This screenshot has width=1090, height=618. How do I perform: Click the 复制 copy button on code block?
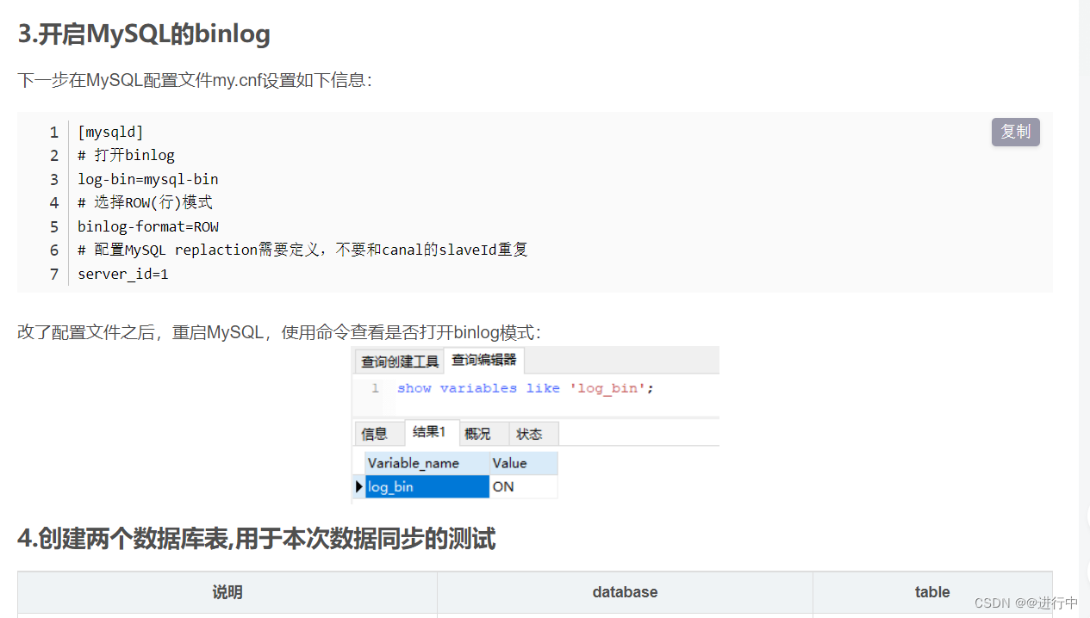point(1015,132)
